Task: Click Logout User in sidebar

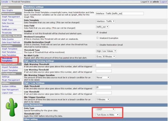Action: coord(7,93)
